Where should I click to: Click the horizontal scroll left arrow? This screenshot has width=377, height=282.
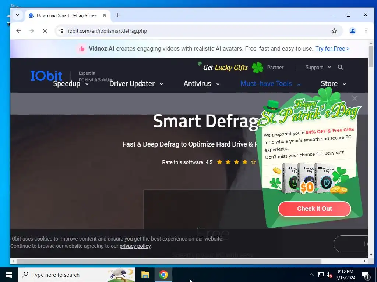(x=13, y=261)
